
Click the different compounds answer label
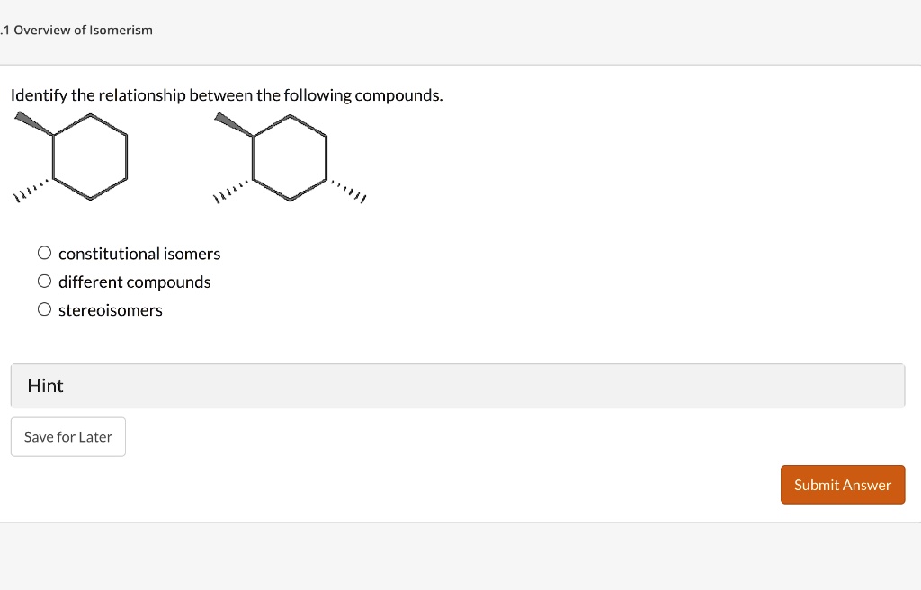click(134, 282)
